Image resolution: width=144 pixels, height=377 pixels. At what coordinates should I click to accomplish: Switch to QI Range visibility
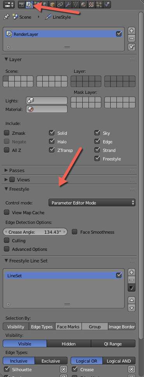click(x=113, y=344)
